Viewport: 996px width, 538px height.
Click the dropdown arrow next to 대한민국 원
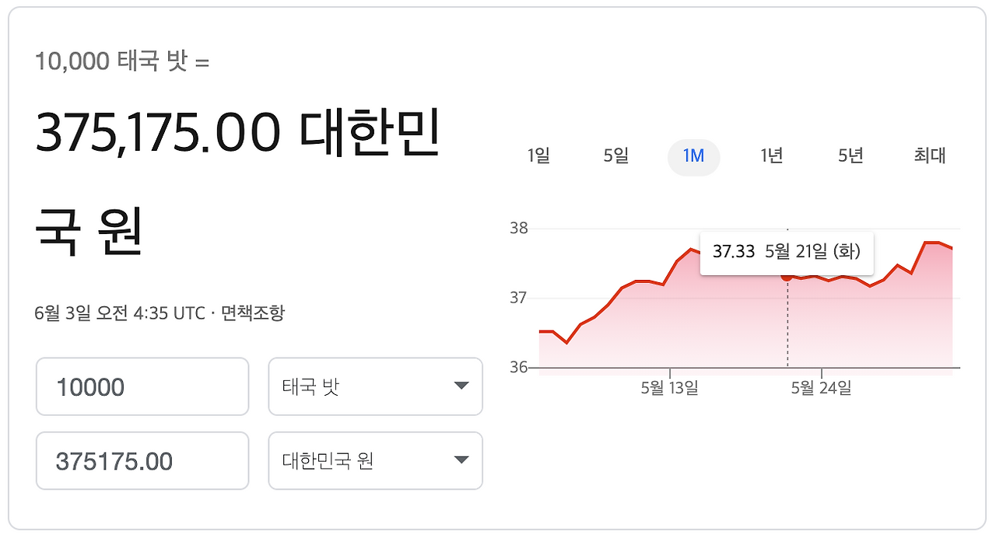[461, 461]
